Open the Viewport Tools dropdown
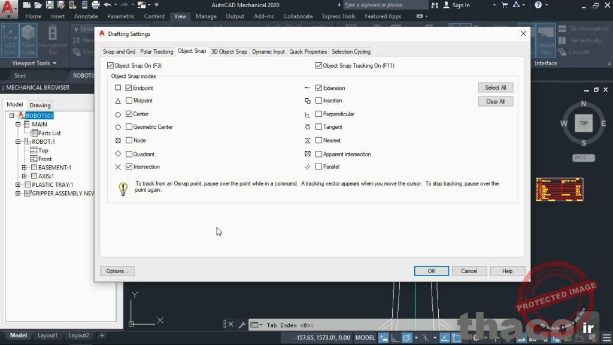Screen dimensions: 613x345 coord(54,63)
